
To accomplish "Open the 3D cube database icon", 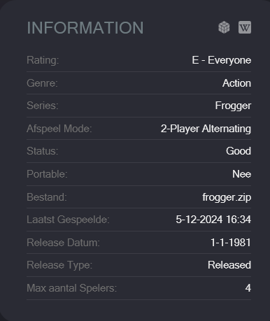I will 224,27.
